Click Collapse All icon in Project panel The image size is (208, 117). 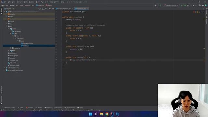coord(46,9)
